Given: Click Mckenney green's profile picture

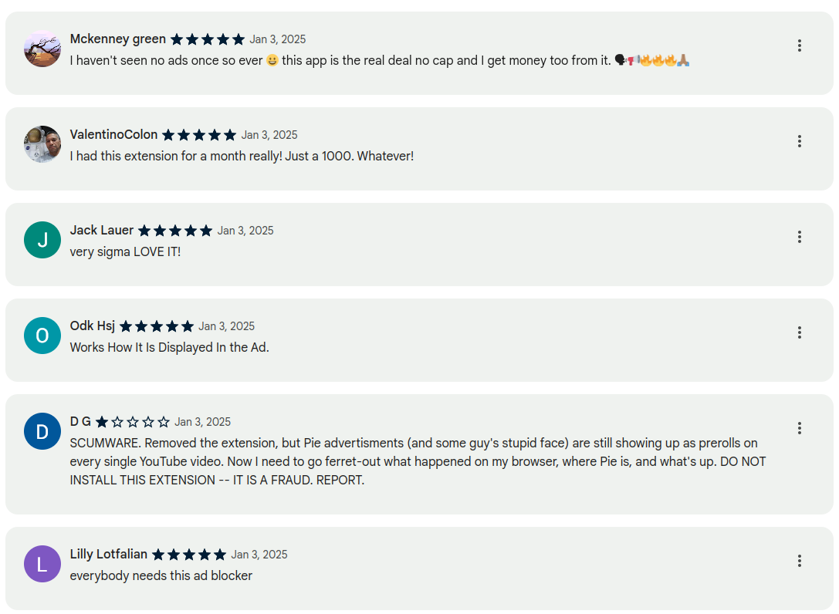Looking at the screenshot, I should coord(42,49).
